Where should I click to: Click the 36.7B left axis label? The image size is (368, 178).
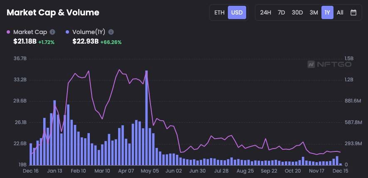(20, 59)
